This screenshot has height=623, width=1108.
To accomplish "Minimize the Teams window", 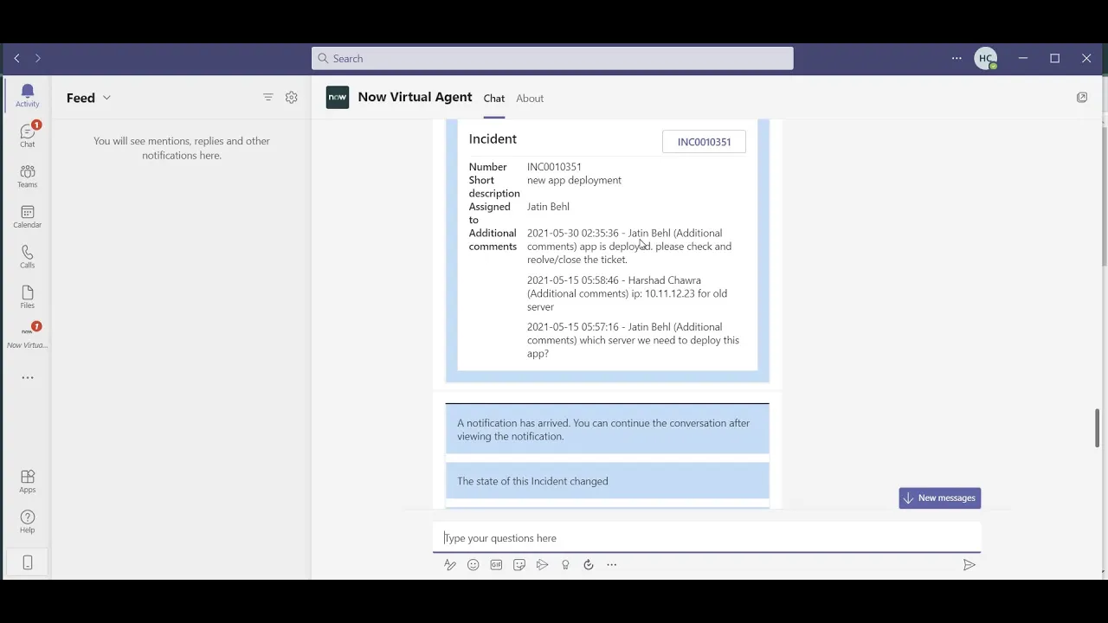I will [1023, 58].
